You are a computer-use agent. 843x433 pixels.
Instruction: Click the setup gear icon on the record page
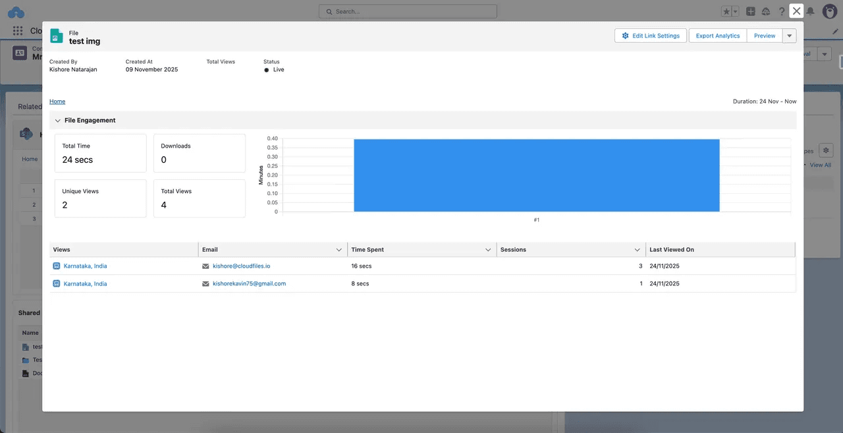[x=826, y=150]
